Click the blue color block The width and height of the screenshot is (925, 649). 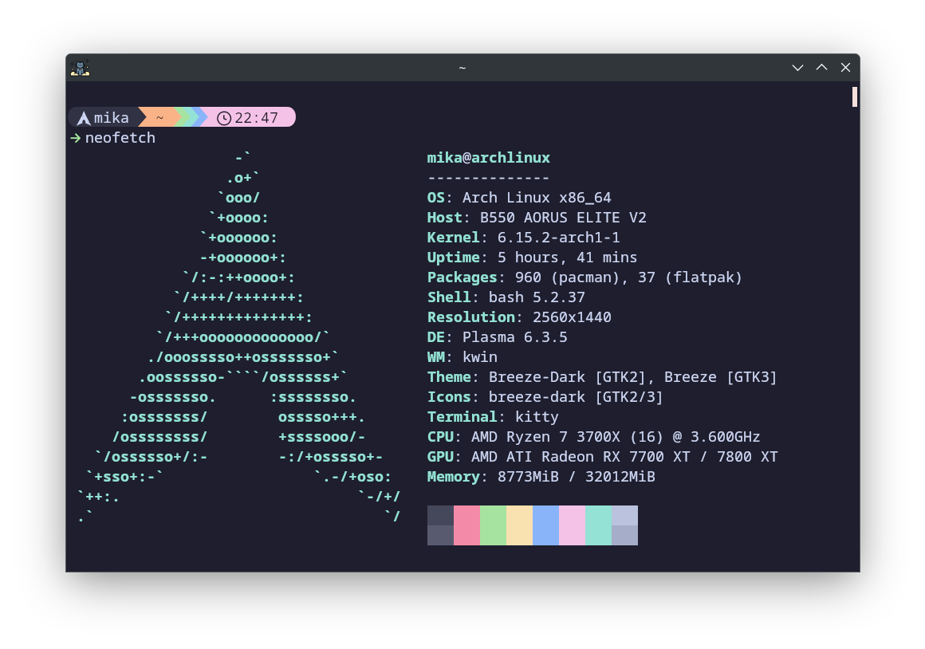coord(545,525)
